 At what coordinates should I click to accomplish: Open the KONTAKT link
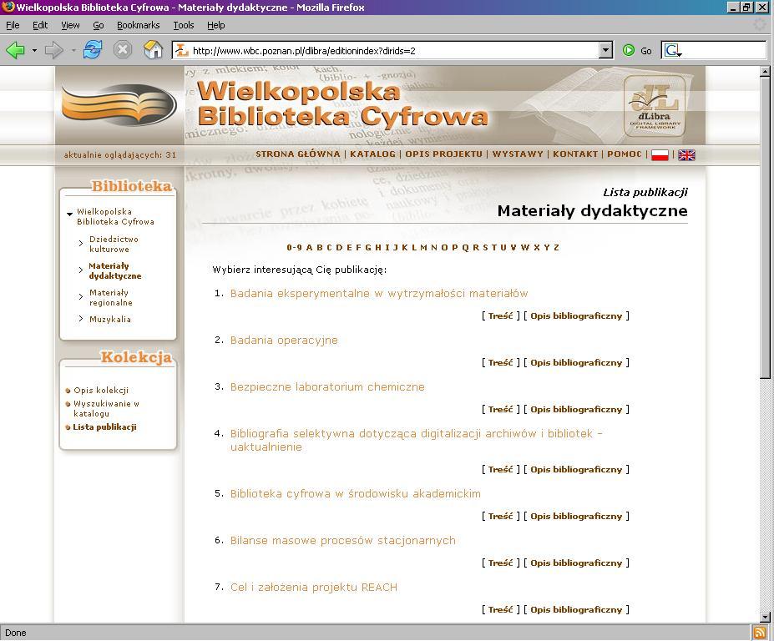click(x=575, y=154)
